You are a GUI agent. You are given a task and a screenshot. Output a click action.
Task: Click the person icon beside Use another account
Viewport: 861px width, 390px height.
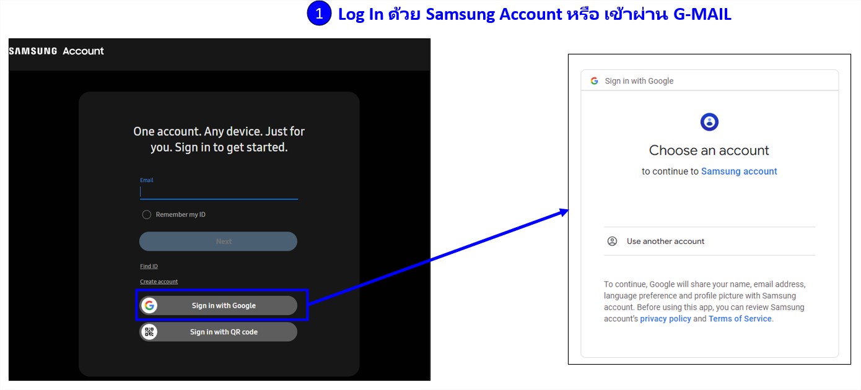point(612,241)
